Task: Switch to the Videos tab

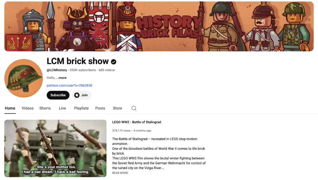Action: pos(28,108)
